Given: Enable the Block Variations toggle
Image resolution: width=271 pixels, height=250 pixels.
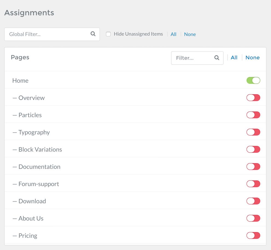Looking at the screenshot, I should click(x=253, y=149).
